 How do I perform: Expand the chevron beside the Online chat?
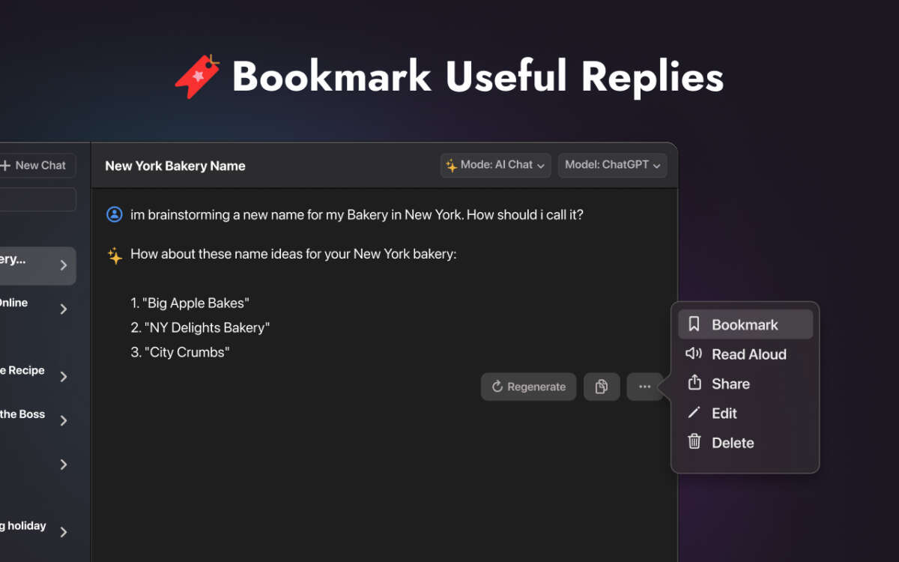click(64, 309)
